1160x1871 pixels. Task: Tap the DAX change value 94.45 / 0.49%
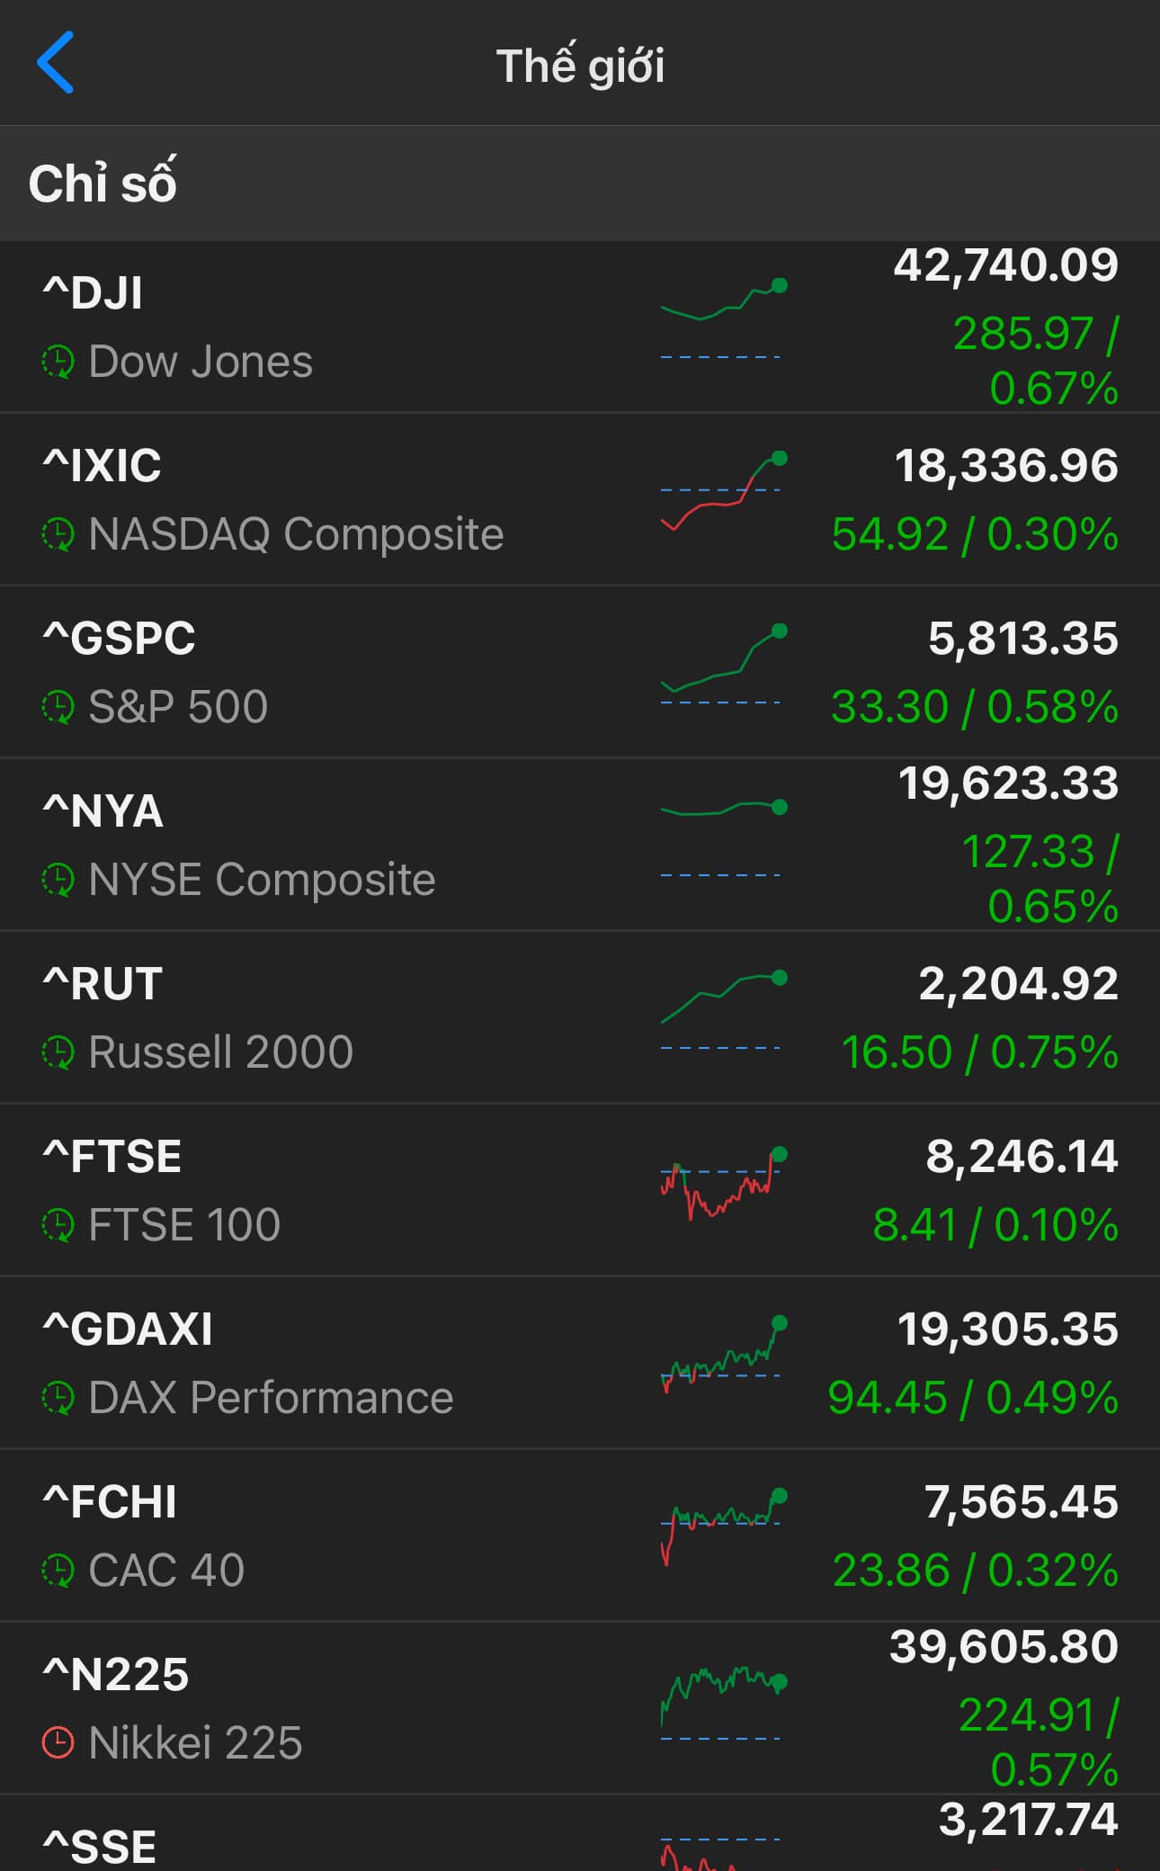point(973,1399)
